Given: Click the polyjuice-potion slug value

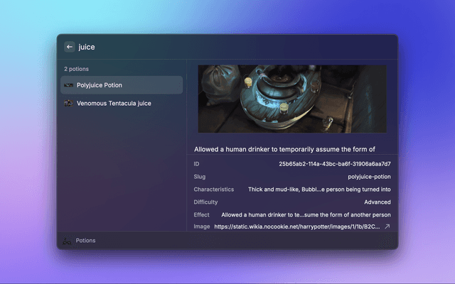Looking at the screenshot, I should click(369, 177).
